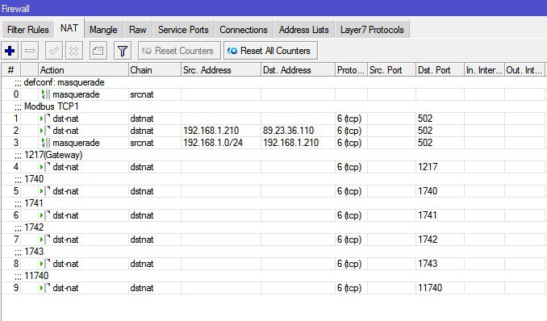The height and width of the screenshot is (321, 547).
Task: Sort by Dst. Port column header
Action: point(440,70)
